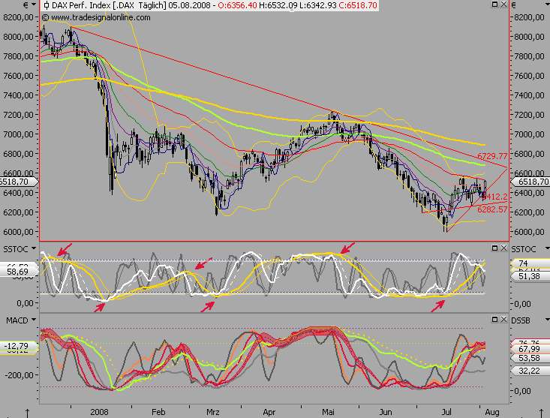Click the 6729.77 trendline price label
Image resolution: width=550 pixels, height=418 pixels.
[x=492, y=156]
